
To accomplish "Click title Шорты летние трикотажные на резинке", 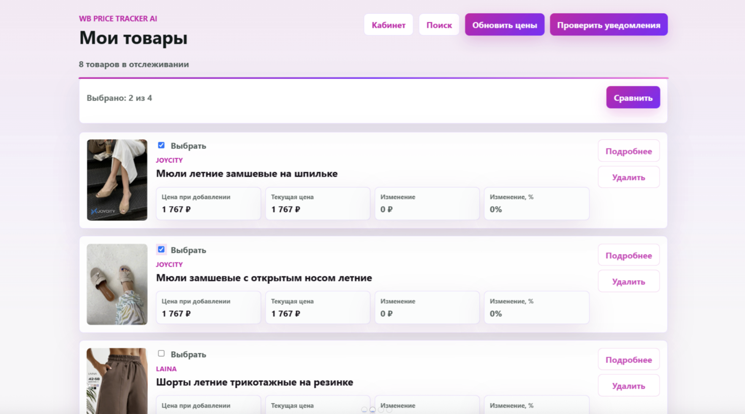I will pos(255,382).
